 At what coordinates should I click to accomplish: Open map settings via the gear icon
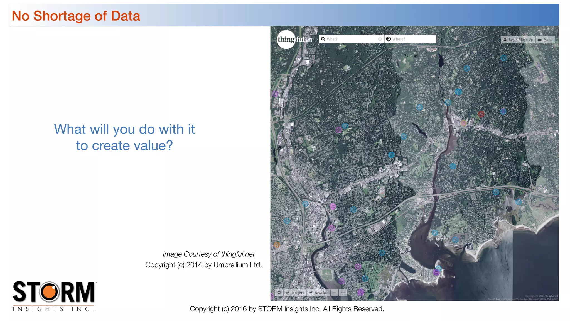pyautogui.click(x=279, y=293)
